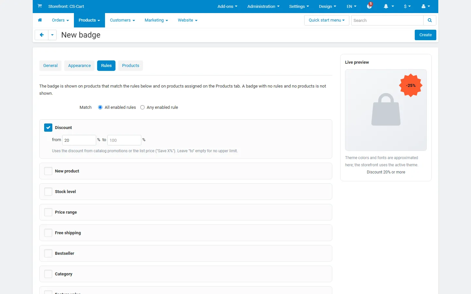Expand the Design dropdown
Screen dimensions: 471x294
click(x=327, y=7)
